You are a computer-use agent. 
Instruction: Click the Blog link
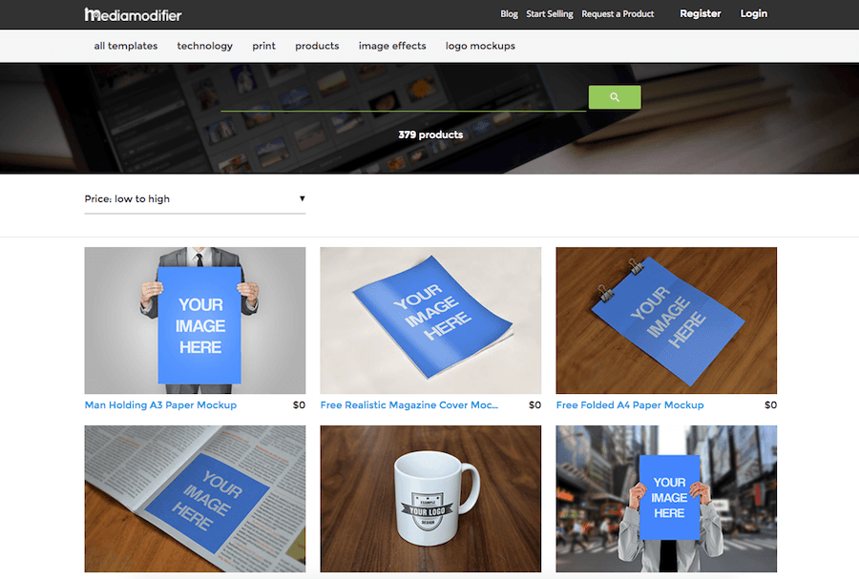509,14
